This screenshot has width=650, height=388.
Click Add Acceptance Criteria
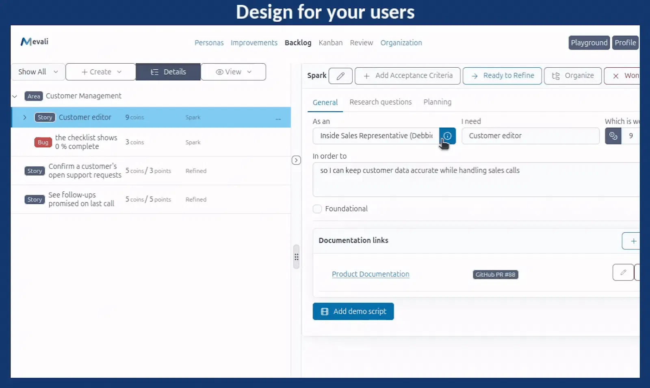click(407, 76)
